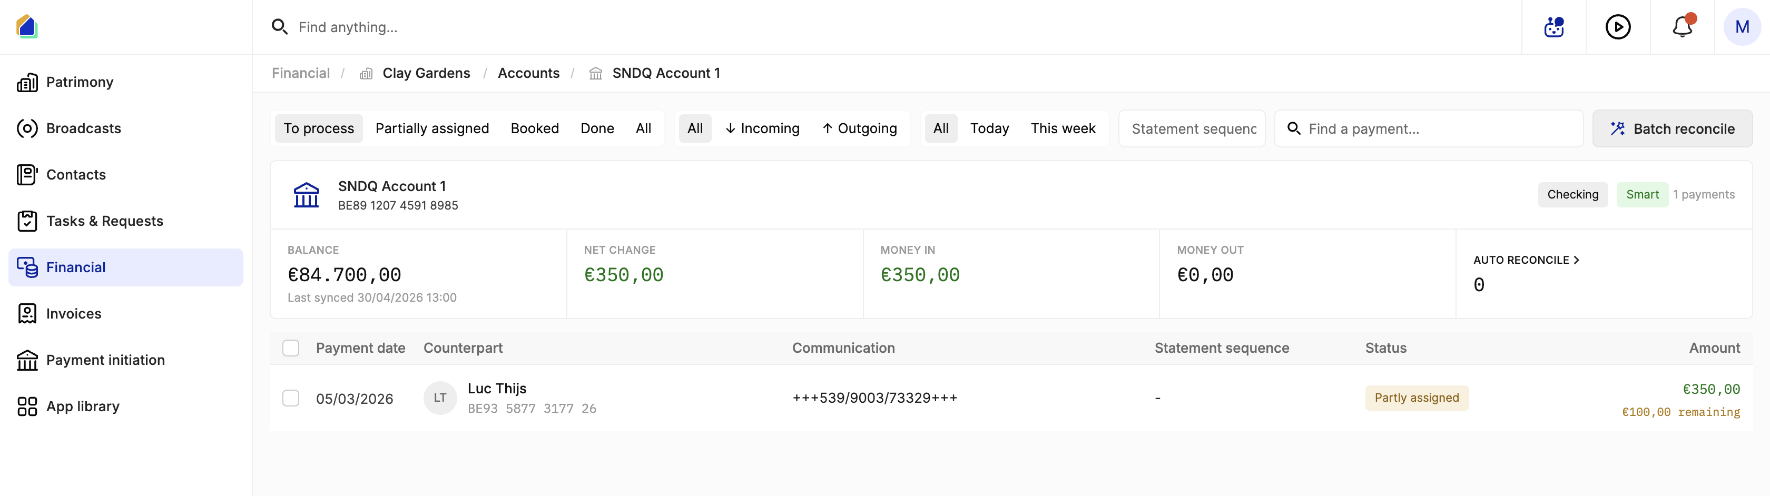Click the Financial breadcrumb link

(x=300, y=74)
